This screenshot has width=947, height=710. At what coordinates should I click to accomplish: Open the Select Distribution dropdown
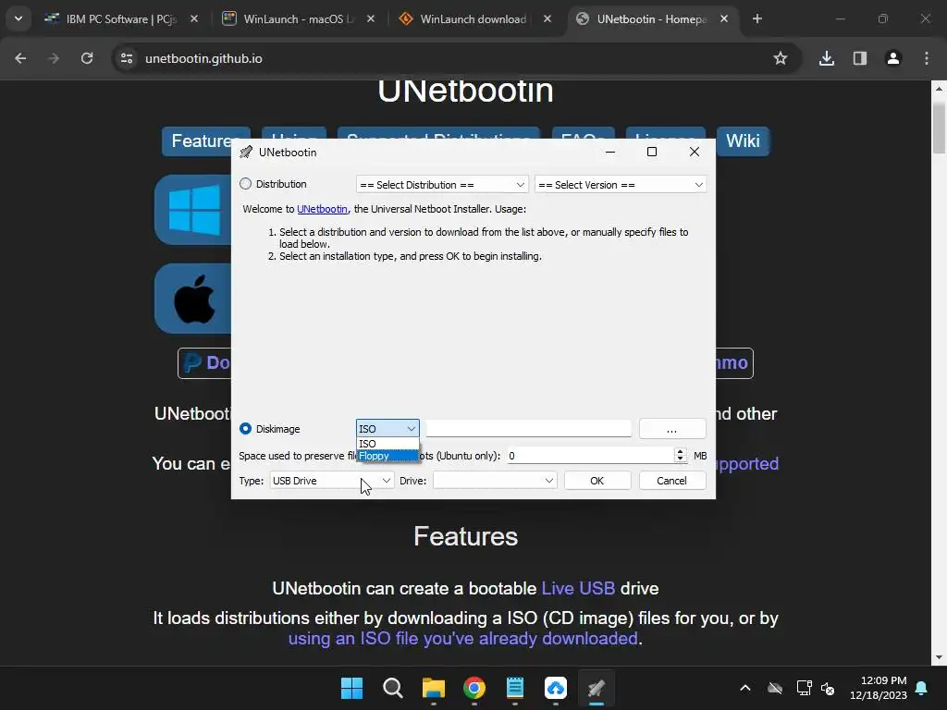442,185
